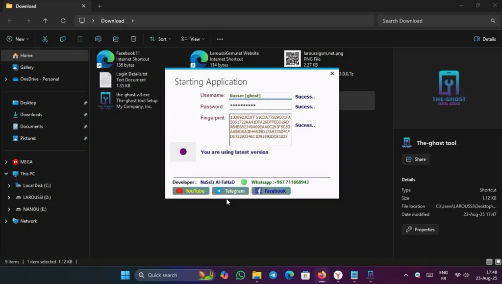This screenshot has height=284, width=502.
Task: Switch to large icons view in status bar
Action: (x=497, y=262)
